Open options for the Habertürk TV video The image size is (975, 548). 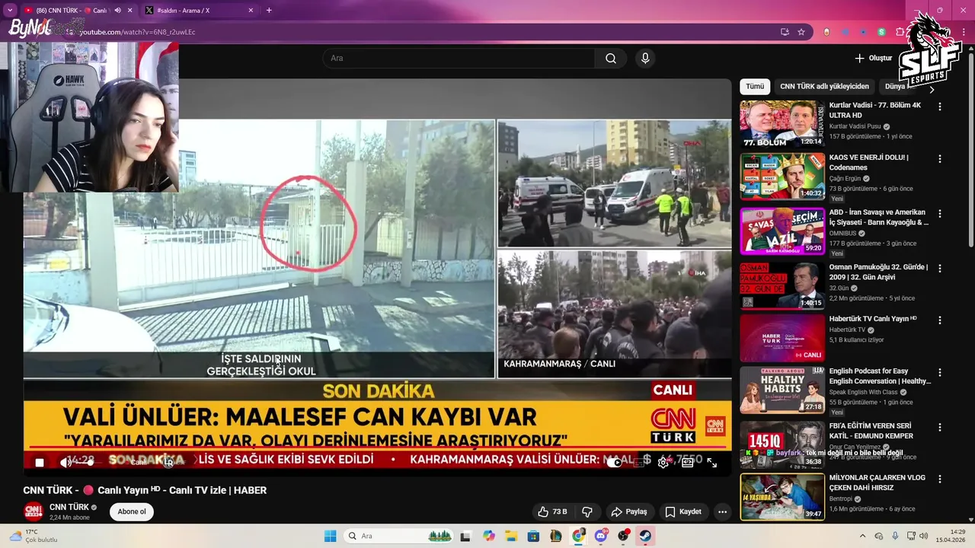[x=940, y=320]
